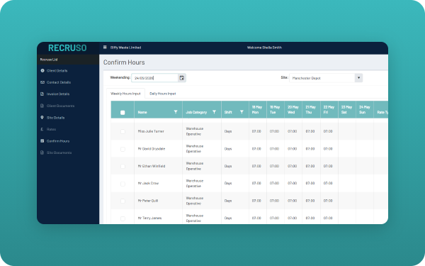425x266 pixels.
Task: Click the Site Documents file icon
Action: [42, 153]
